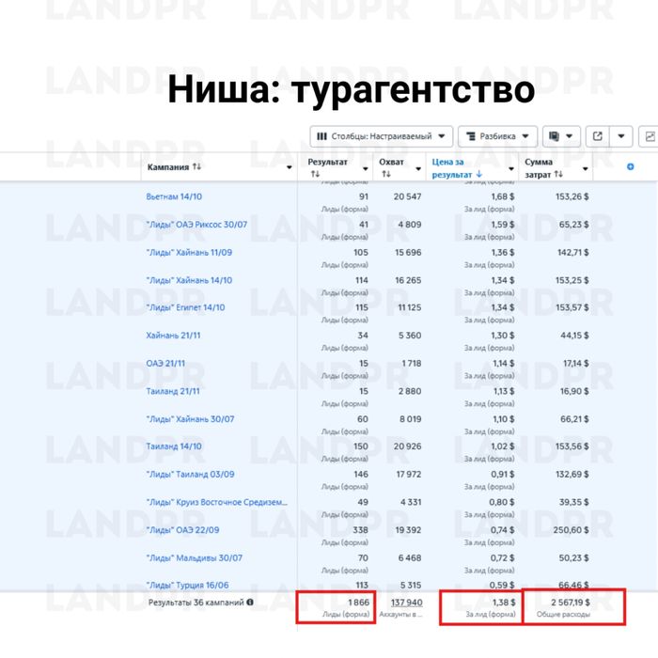Open campaign "Лиды" Хайнань 11/09
Image resolution: width=658 pixels, height=658 pixels.
189,252
